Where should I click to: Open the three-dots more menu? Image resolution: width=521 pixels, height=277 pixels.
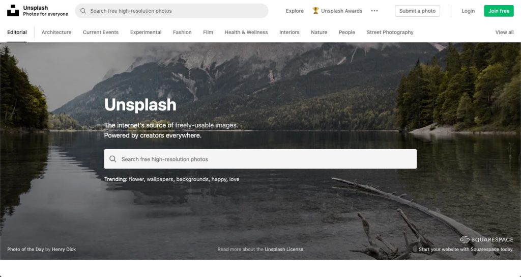click(x=374, y=11)
